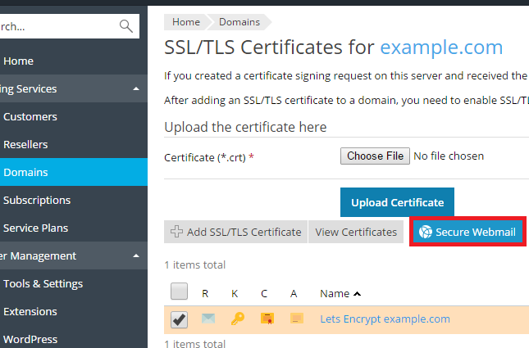Uncheck the Lets Encrypt example.com checkbox
The width and height of the screenshot is (529, 348).
180,319
